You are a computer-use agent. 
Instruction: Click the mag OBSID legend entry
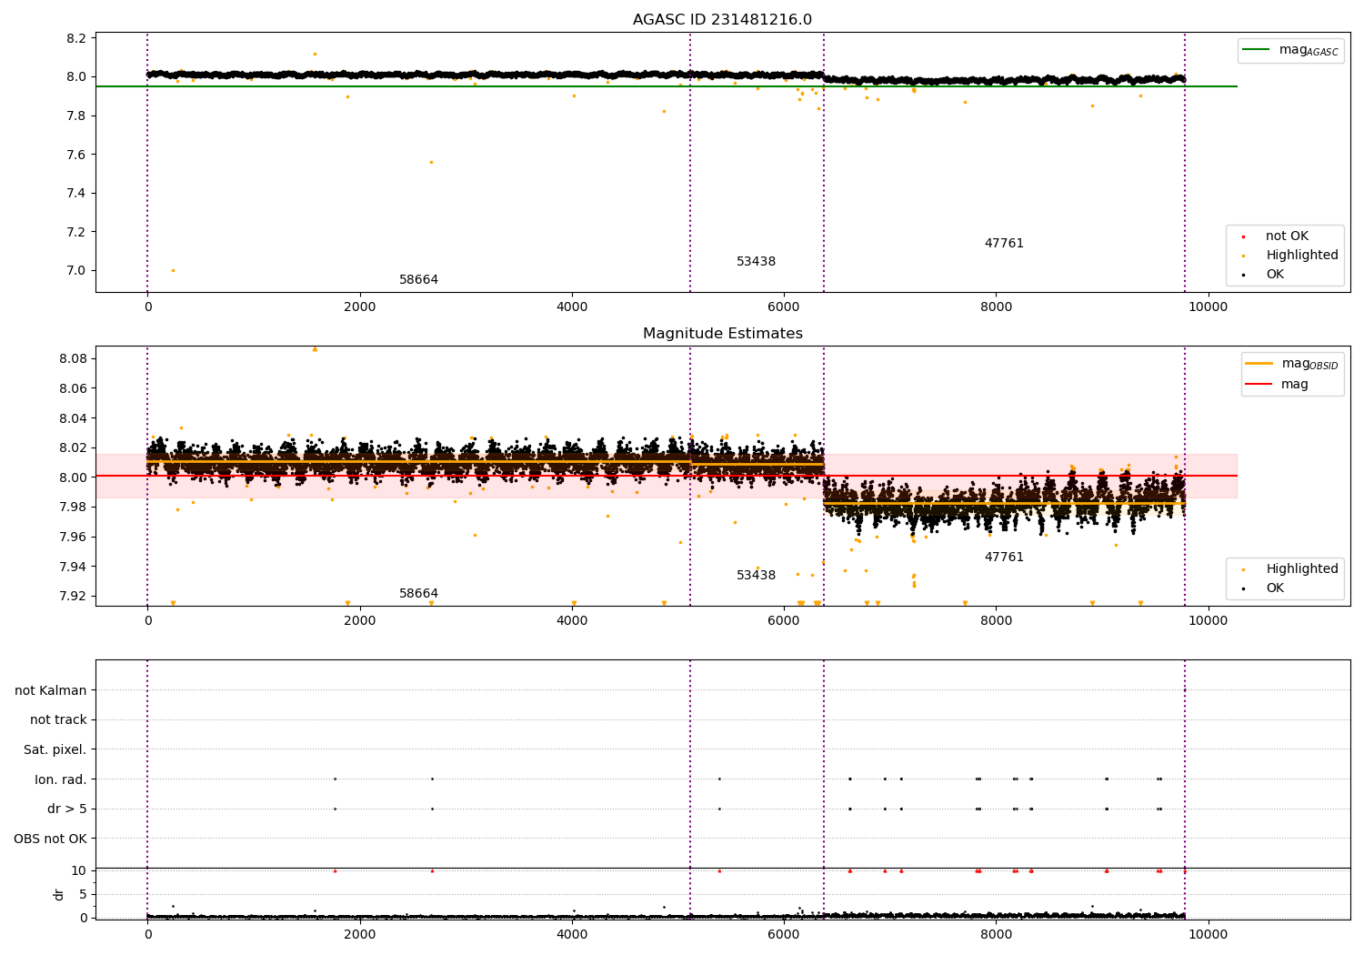pos(1293,364)
